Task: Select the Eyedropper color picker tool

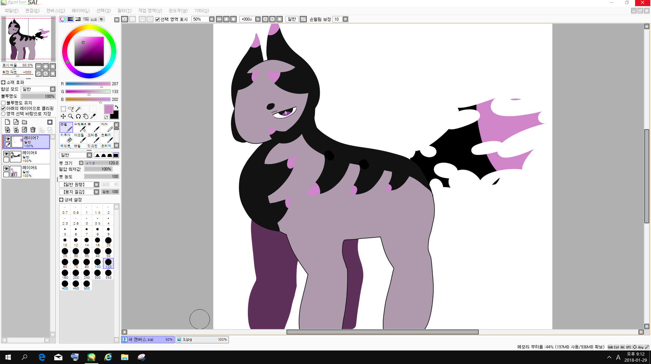Action: [x=93, y=116]
